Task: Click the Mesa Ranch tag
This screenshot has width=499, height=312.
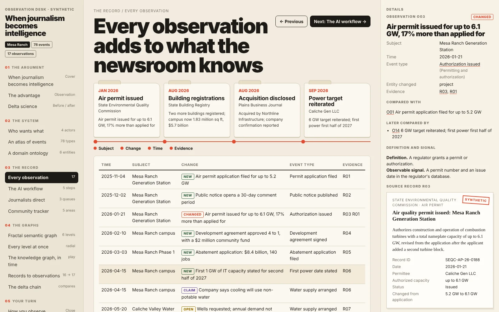Action: [17, 45]
